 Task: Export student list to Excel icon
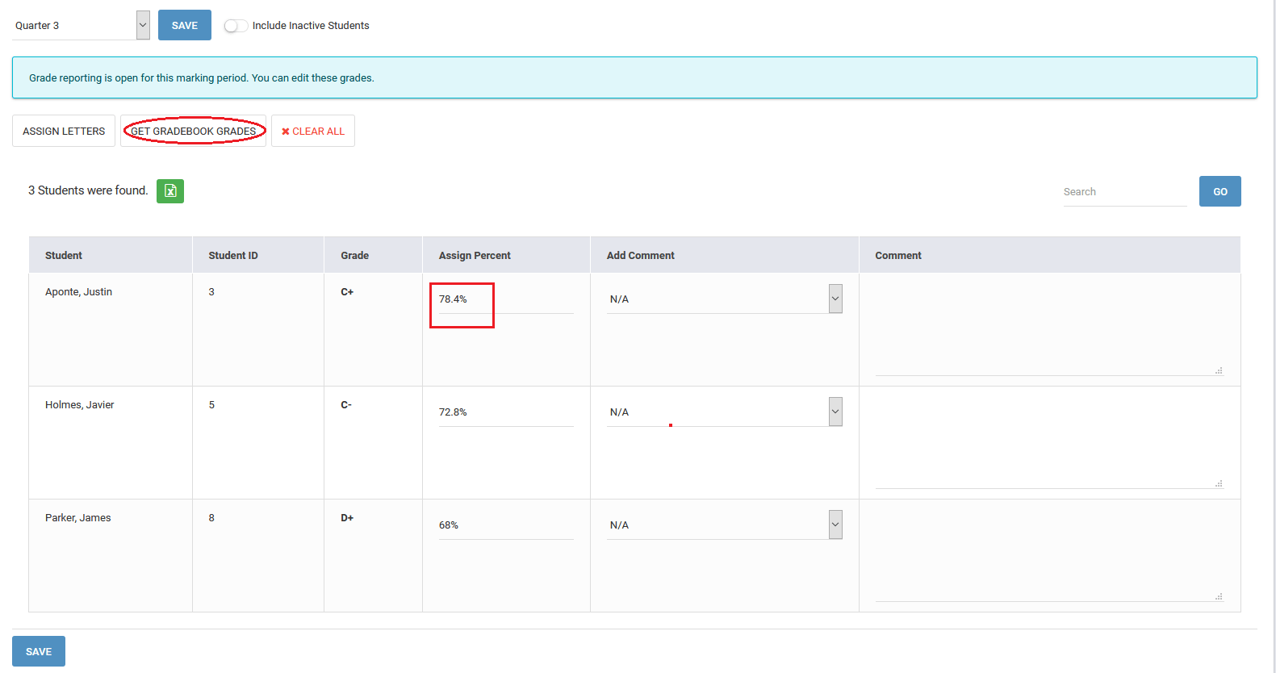[x=170, y=191]
